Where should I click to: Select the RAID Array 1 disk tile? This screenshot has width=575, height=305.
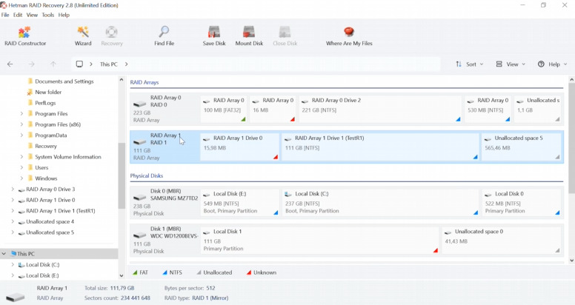(x=164, y=147)
